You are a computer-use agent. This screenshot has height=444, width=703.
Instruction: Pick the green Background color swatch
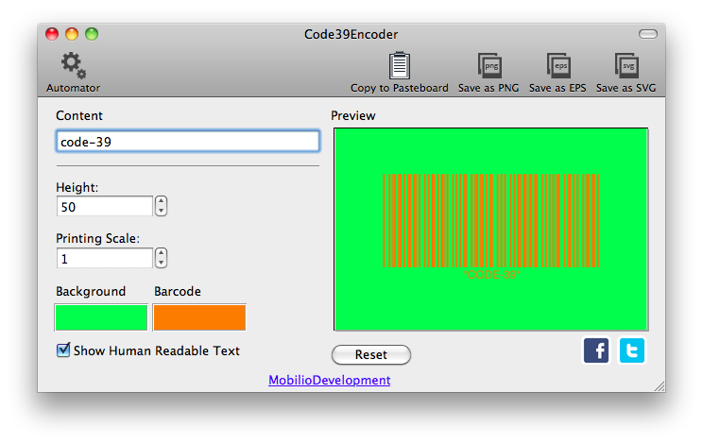[101, 317]
